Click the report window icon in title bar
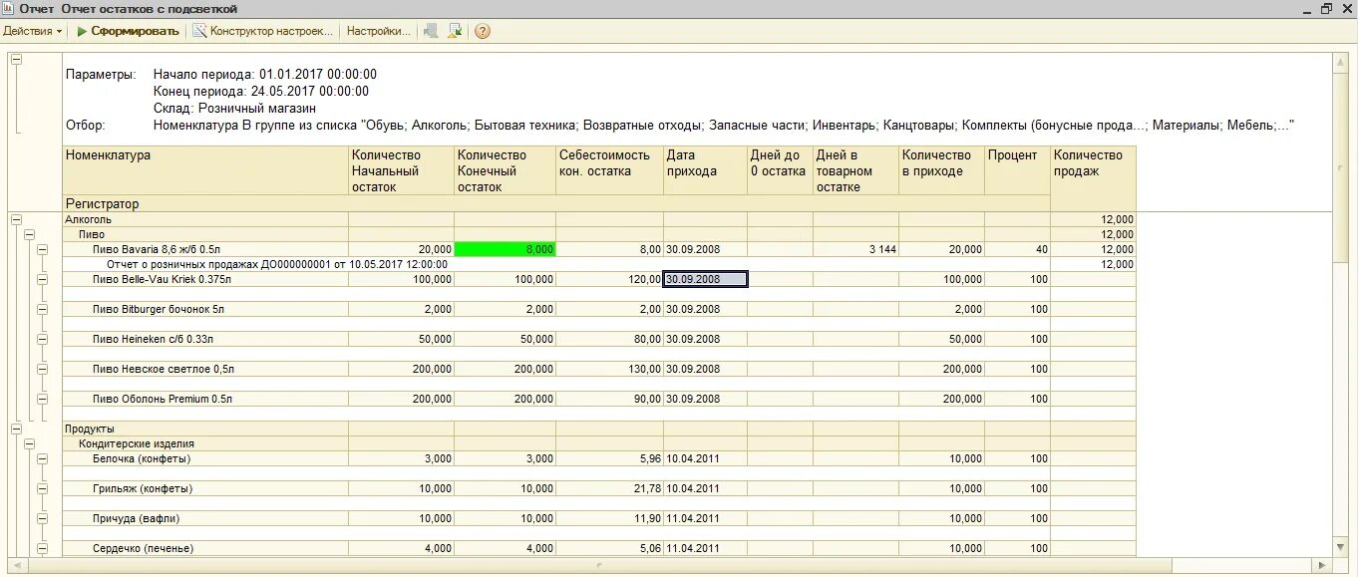This screenshot has height=577, width=1359. tap(9, 8)
